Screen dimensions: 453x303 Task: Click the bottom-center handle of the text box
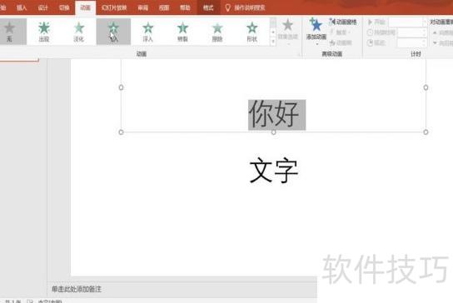click(x=273, y=132)
